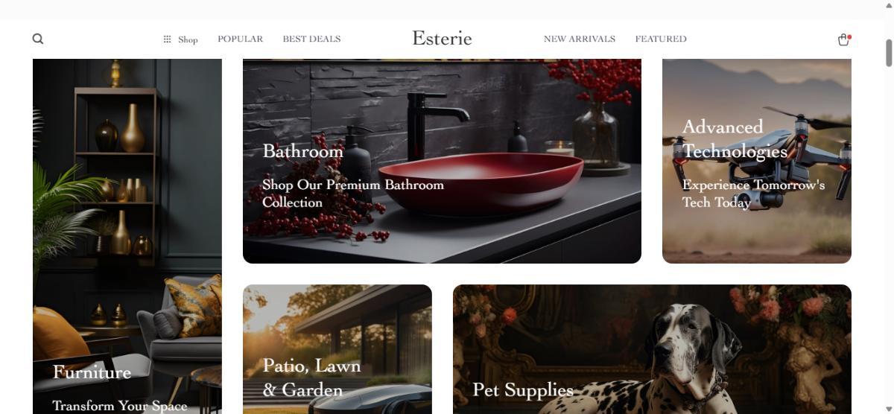Click the vertical page scrollbar thumb
The image size is (894, 414).
coord(888,53)
